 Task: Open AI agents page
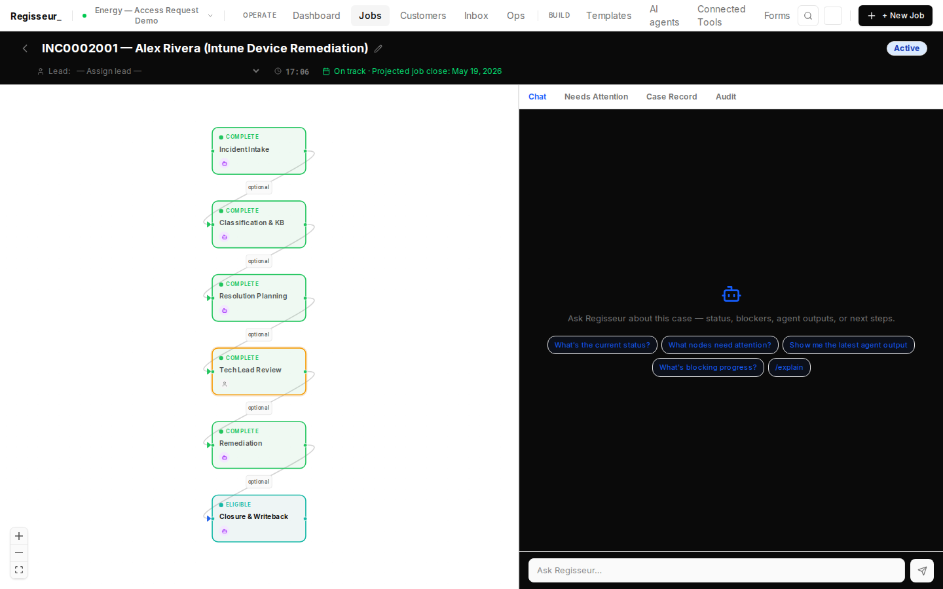(x=664, y=16)
